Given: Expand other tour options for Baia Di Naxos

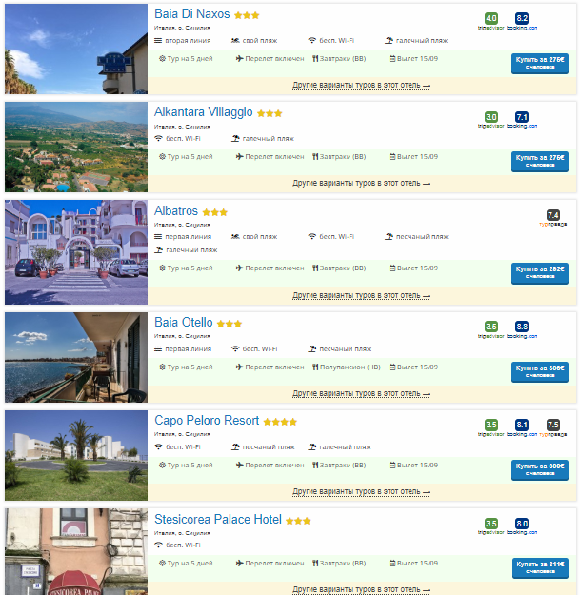Looking at the screenshot, I should click(x=361, y=86).
